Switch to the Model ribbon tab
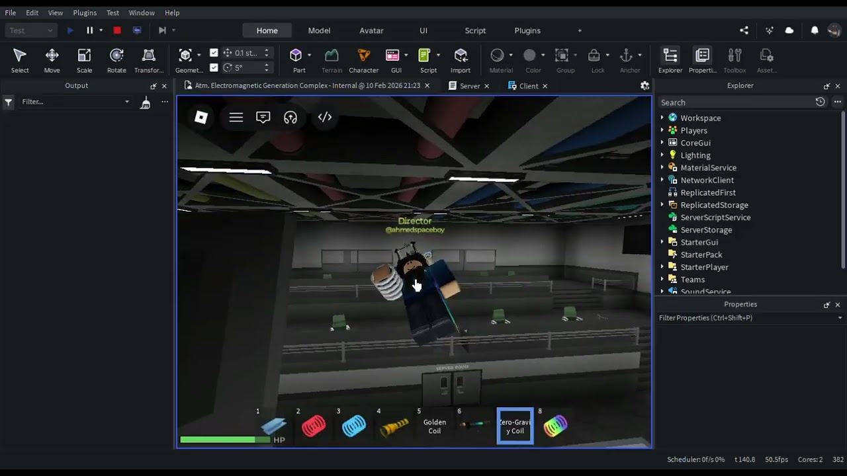The image size is (847, 476). tap(319, 30)
